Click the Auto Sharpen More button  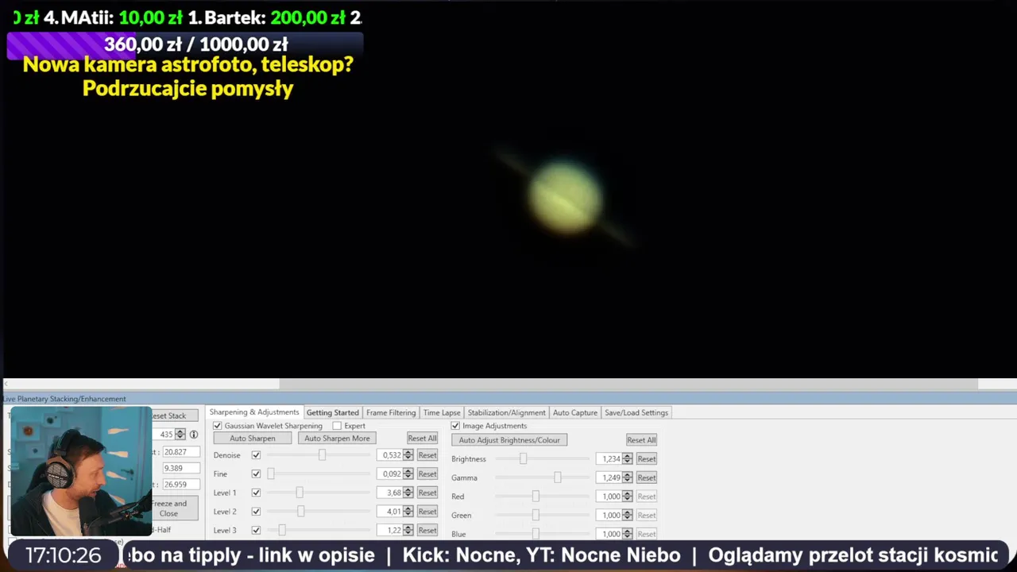337,439
